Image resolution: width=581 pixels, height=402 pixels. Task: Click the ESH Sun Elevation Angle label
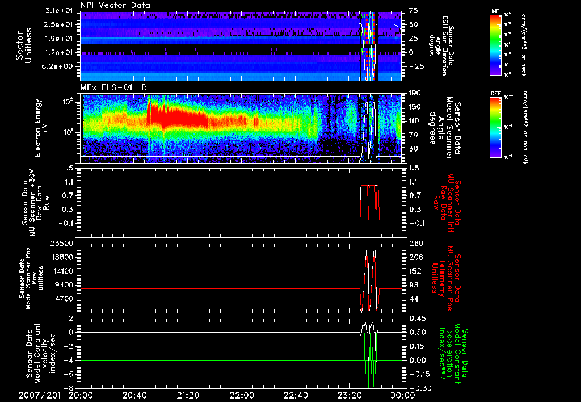point(441,45)
